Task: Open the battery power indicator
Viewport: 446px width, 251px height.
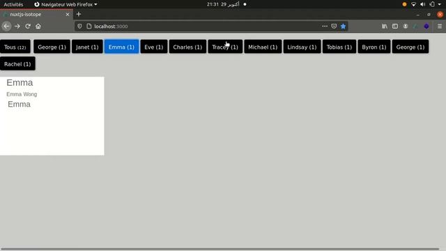Action: (432, 4)
